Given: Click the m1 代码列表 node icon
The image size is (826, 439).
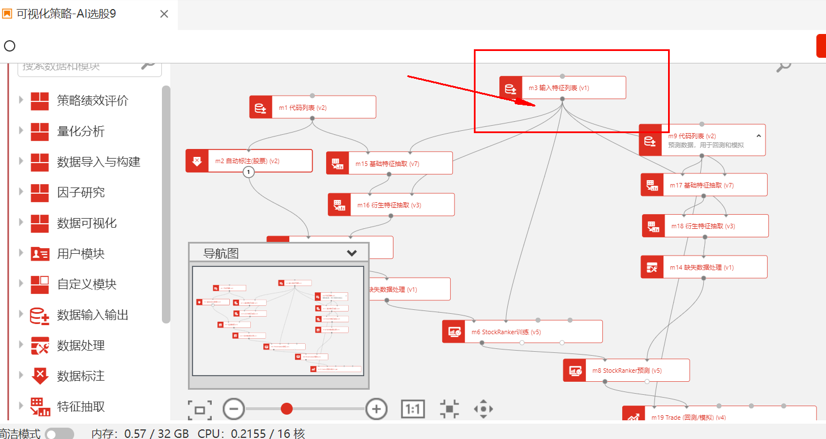Looking at the screenshot, I should [x=260, y=107].
